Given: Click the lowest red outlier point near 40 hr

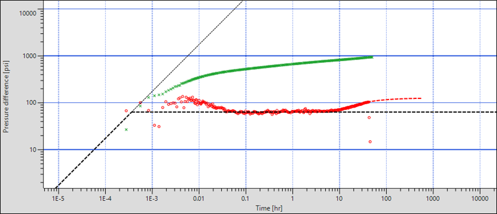Looking at the screenshot, I should tap(370, 141).
